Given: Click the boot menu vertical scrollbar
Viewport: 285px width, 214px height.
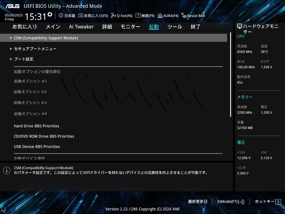Looking at the screenshot, I should [230, 75].
